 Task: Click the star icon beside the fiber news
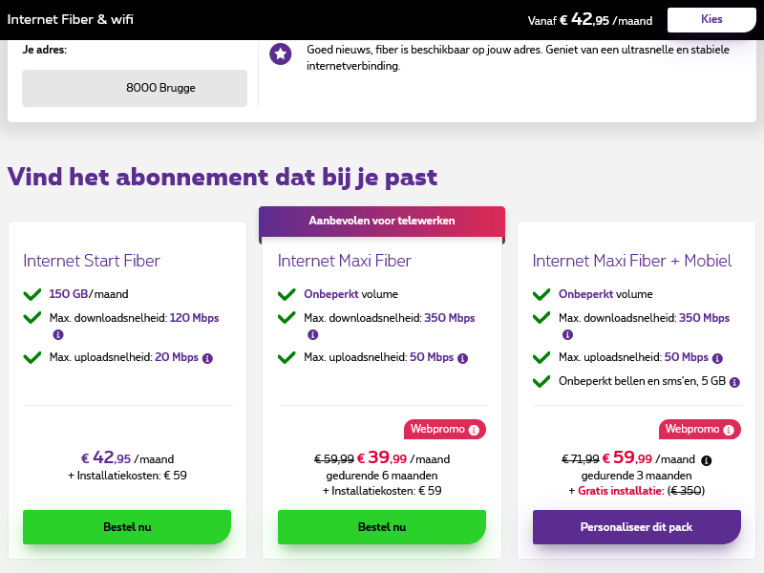(281, 54)
